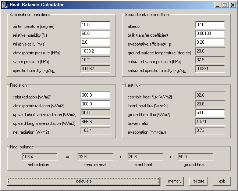Click the bowen ratio output field
This screenshot has height=191, width=238.
click(210, 122)
